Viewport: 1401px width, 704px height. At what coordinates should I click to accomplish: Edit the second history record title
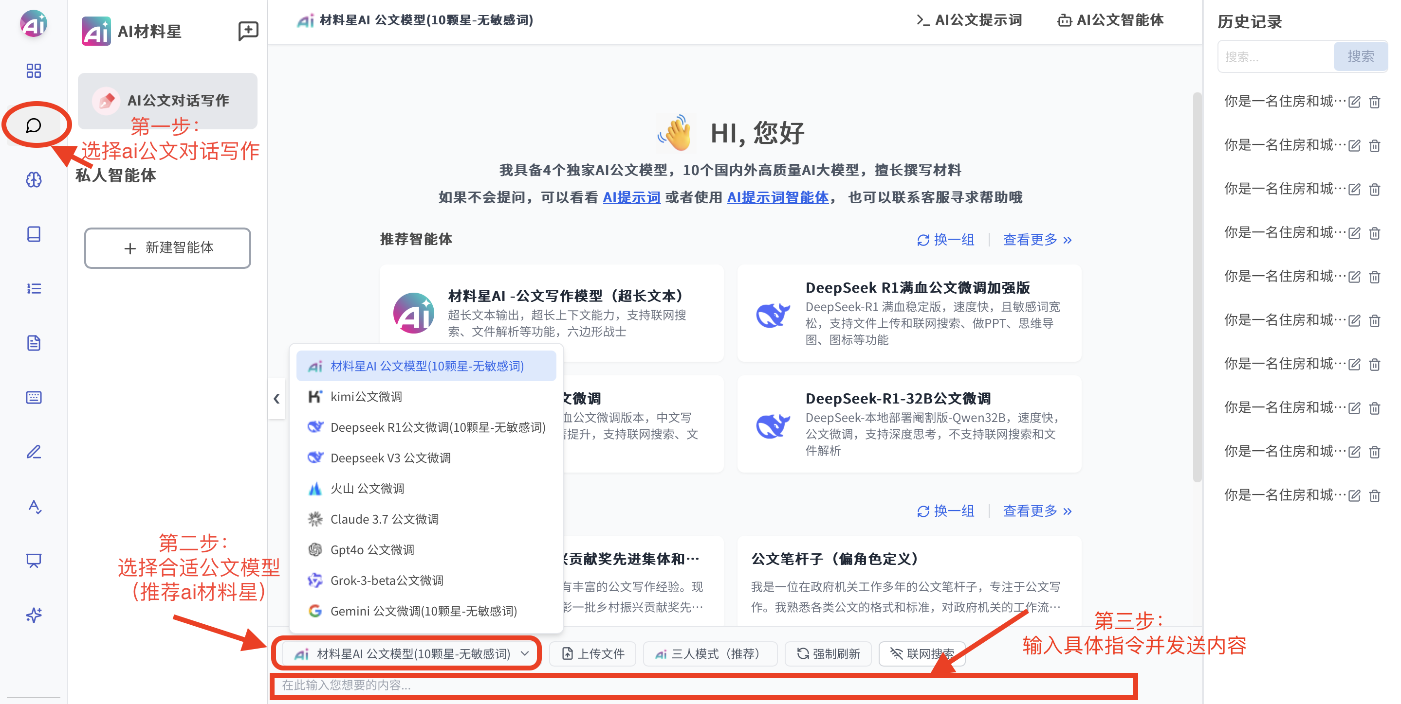(x=1354, y=145)
